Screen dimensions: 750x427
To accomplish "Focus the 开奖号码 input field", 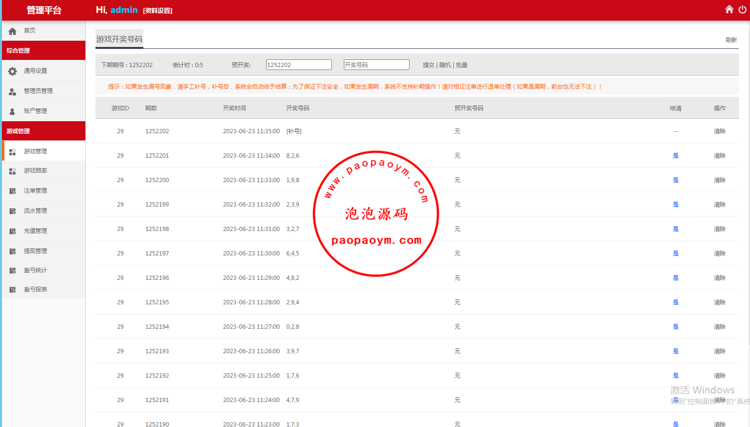I will pos(376,65).
